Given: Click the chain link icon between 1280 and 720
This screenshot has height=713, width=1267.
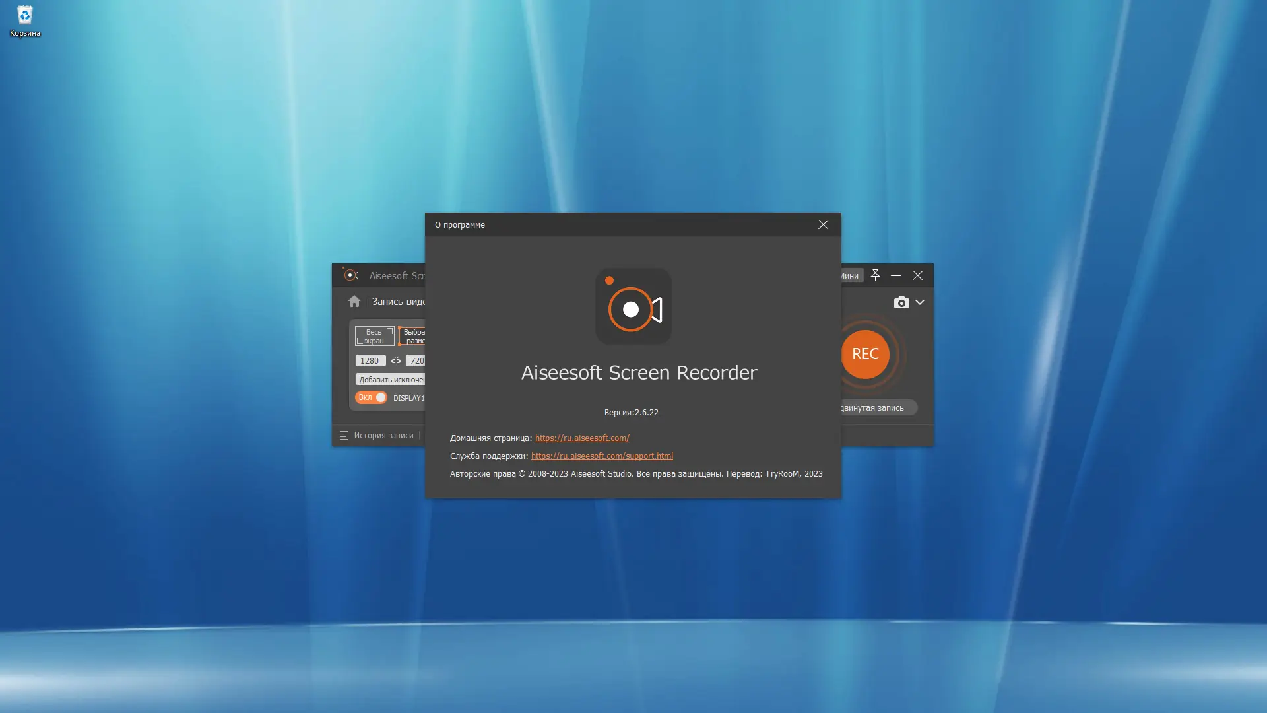Looking at the screenshot, I should pos(396,360).
